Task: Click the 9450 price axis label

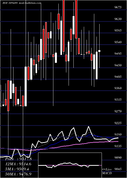Action: 118,65
